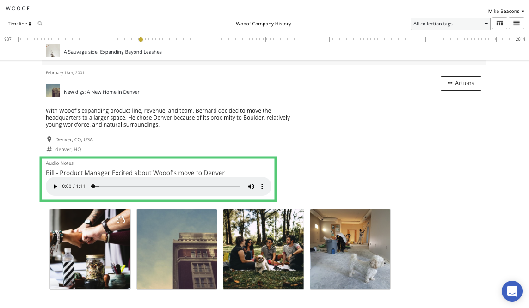Play the audio note
529x308 pixels.
click(55, 187)
